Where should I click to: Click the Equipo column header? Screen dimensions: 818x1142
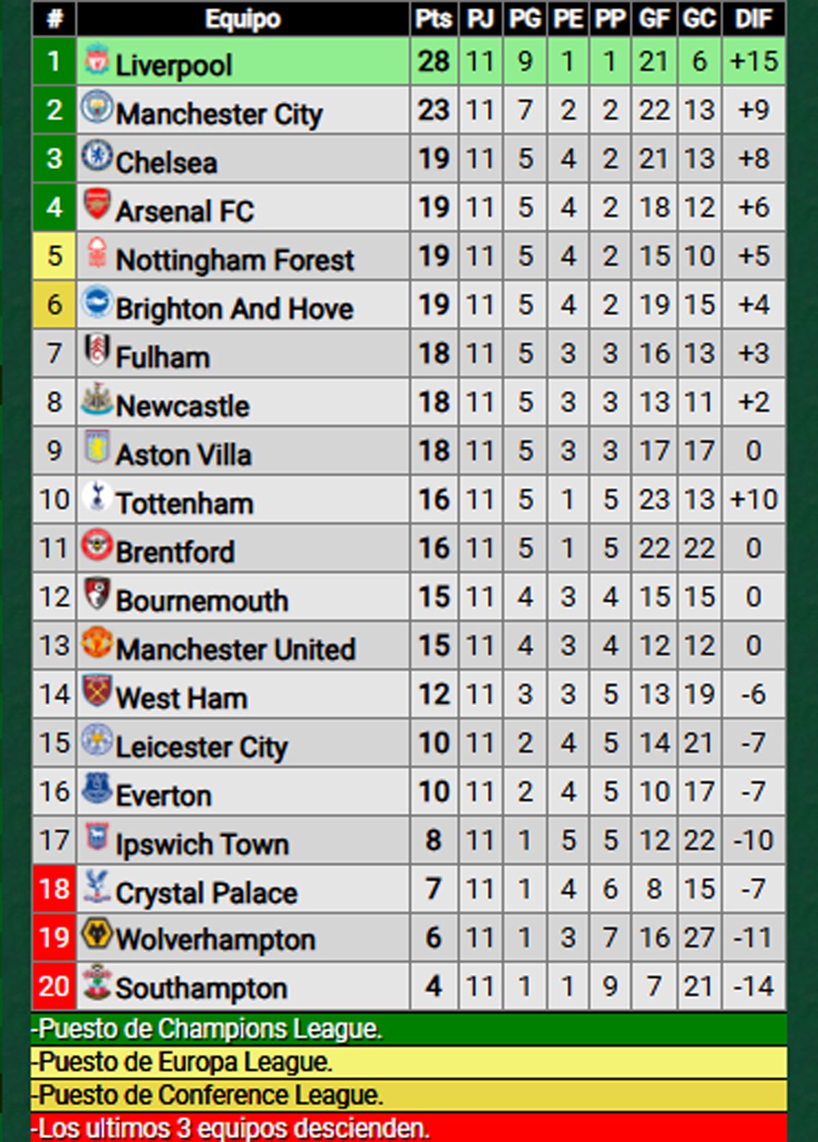point(243,19)
